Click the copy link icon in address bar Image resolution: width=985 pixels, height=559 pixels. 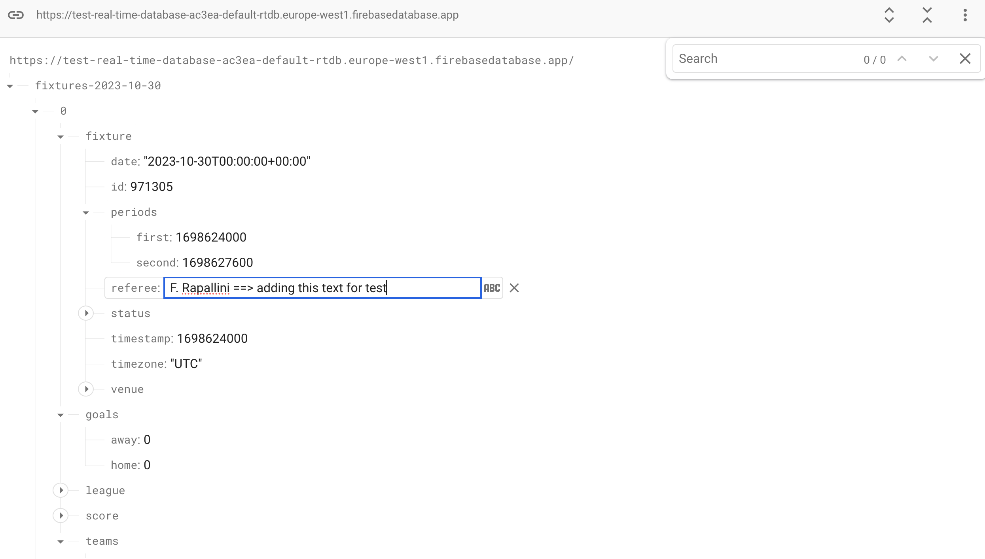click(16, 15)
